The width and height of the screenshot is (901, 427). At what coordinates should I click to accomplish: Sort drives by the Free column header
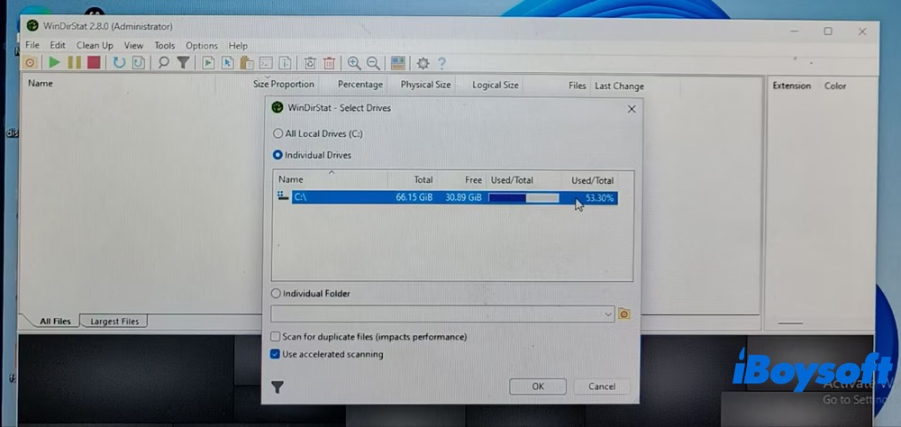461,179
